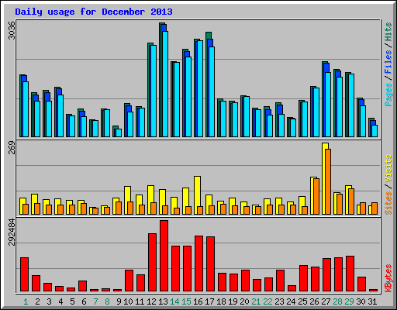Click the 292484 axis maximum label
The width and height of the screenshot is (397, 310).
click(x=12, y=232)
